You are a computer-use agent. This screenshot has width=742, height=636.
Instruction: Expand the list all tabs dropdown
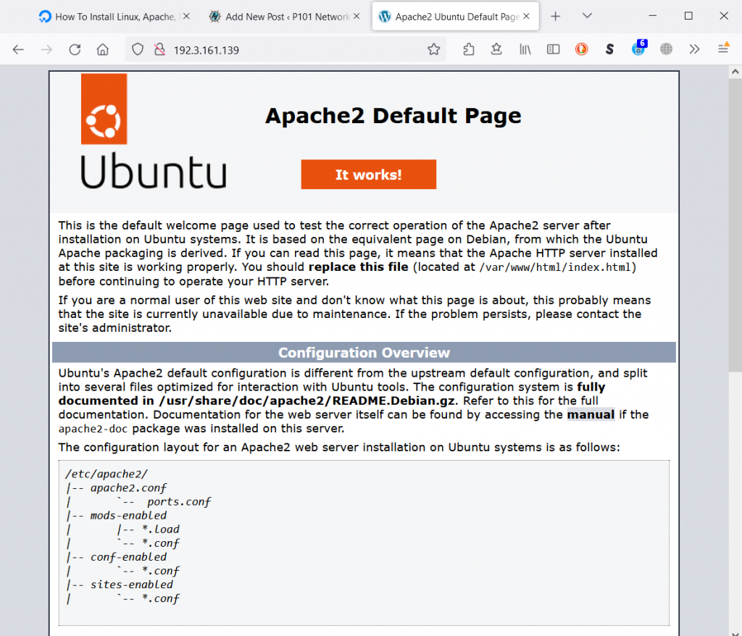[x=587, y=16]
